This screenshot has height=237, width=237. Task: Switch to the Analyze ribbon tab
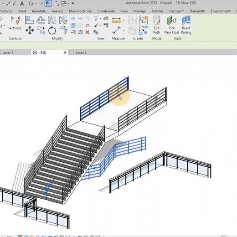57,11
